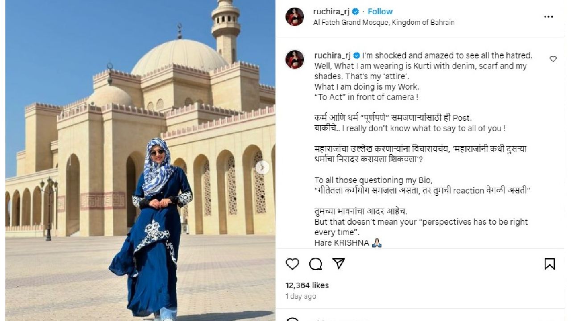Advance to the next photo in carousel
Screen dimensions: 571x321
point(262,168)
